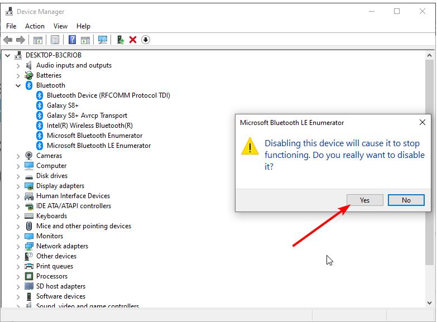Click the Human Interface Devices icon

(29, 196)
